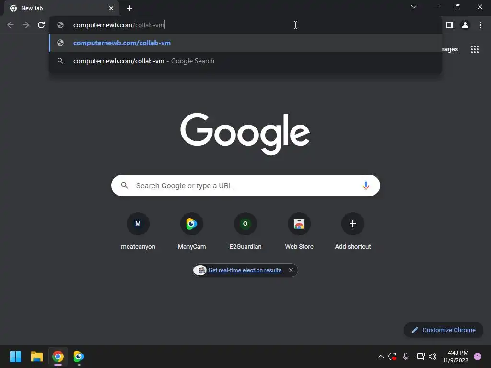Open the Web Store shortcut
The image size is (491, 368).
299,231
